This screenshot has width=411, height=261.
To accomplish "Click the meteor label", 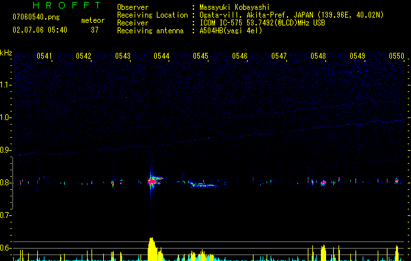I will pyautogui.click(x=93, y=20).
